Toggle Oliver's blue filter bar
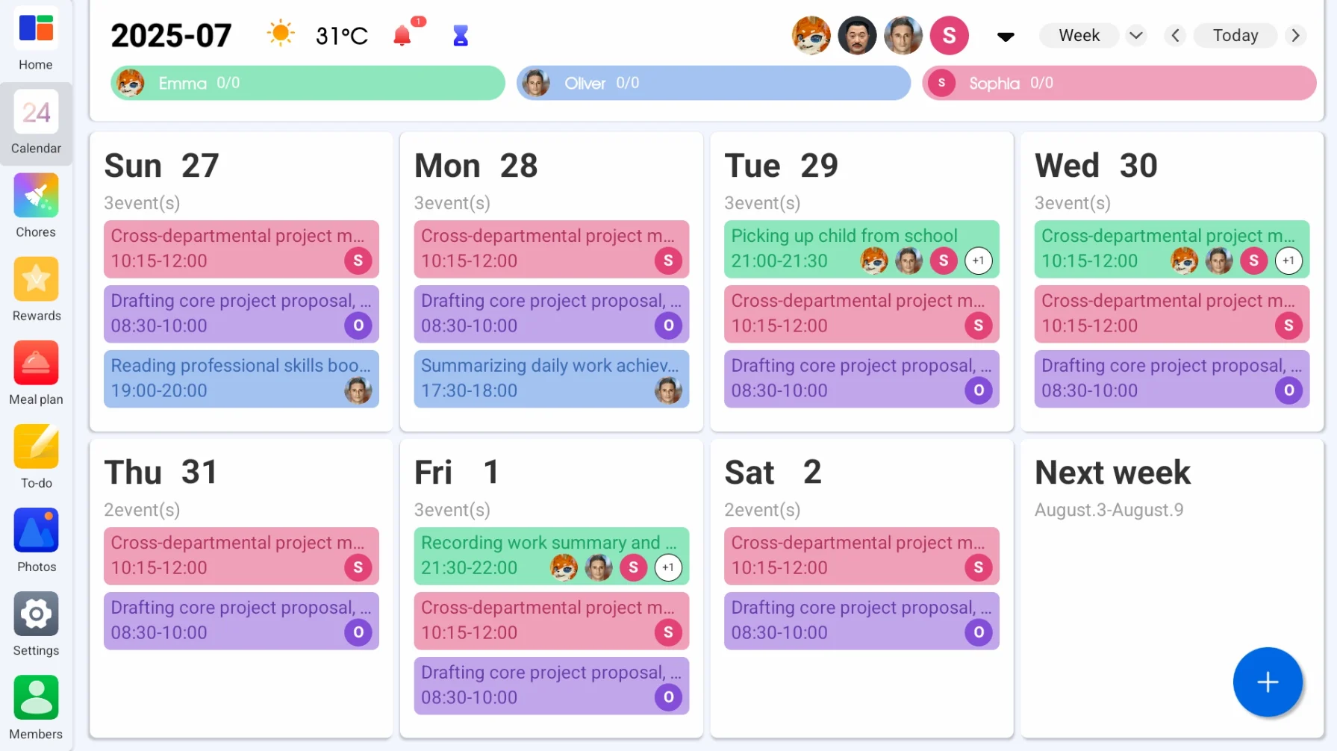1337x751 pixels. click(713, 83)
